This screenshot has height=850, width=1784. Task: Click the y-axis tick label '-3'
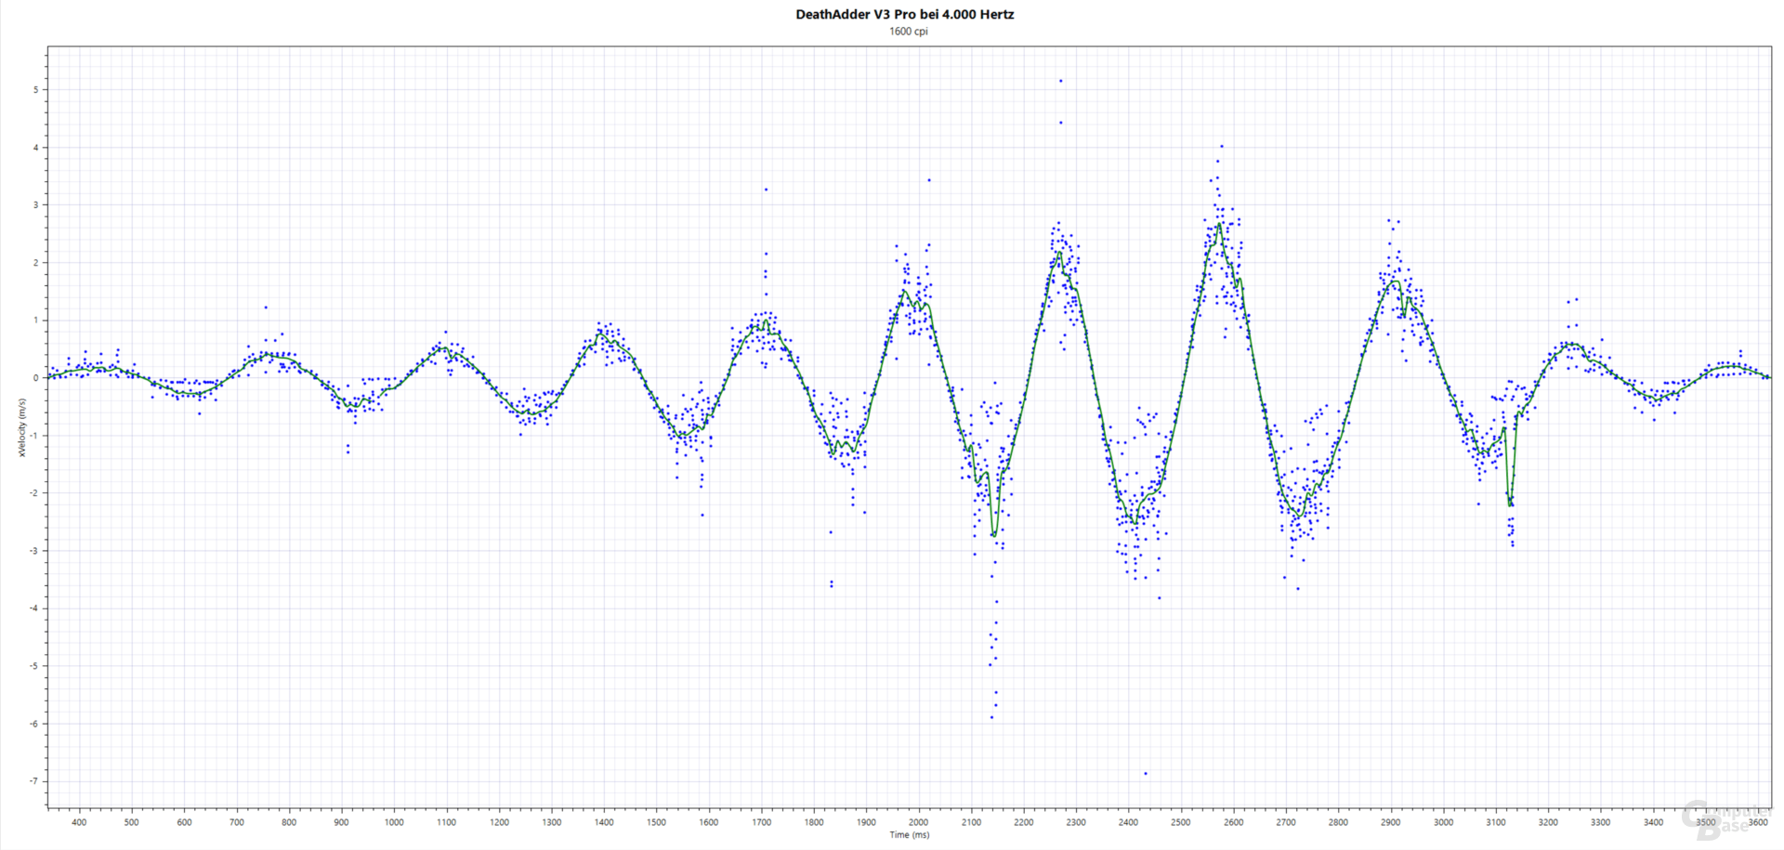pos(34,551)
